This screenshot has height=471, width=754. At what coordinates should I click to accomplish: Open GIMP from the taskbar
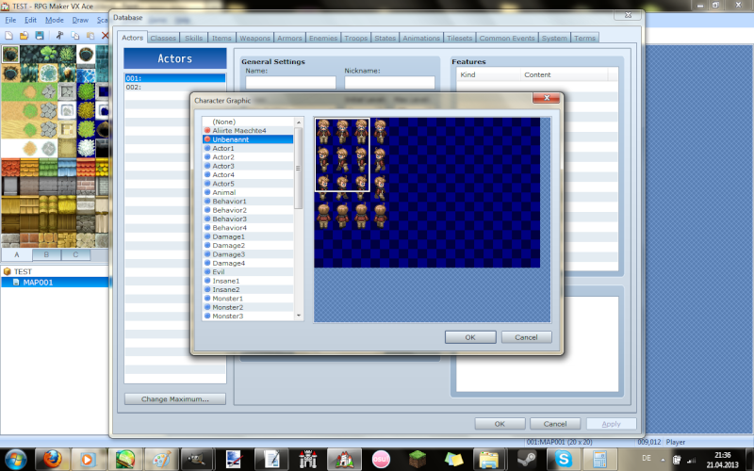196,460
